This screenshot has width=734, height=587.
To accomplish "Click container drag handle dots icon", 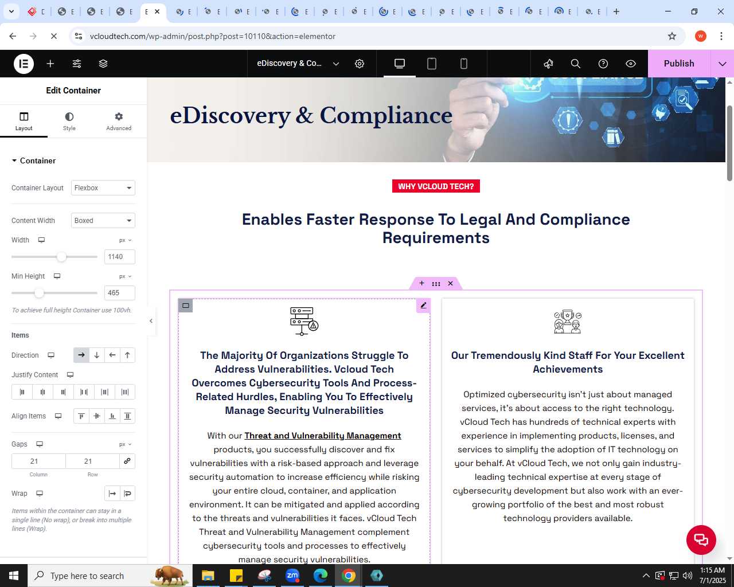I will [x=436, y=283].
